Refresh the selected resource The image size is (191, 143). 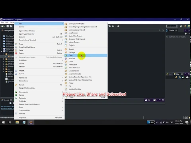pyautogui.click(x=39, y=85)
